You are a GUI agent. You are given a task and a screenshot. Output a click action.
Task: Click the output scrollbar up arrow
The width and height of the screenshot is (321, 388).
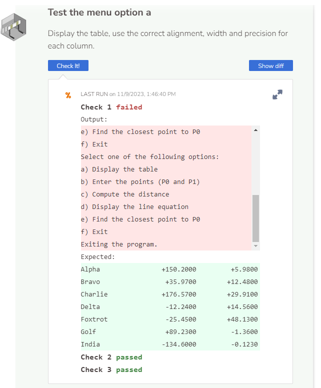coord(255,130)
